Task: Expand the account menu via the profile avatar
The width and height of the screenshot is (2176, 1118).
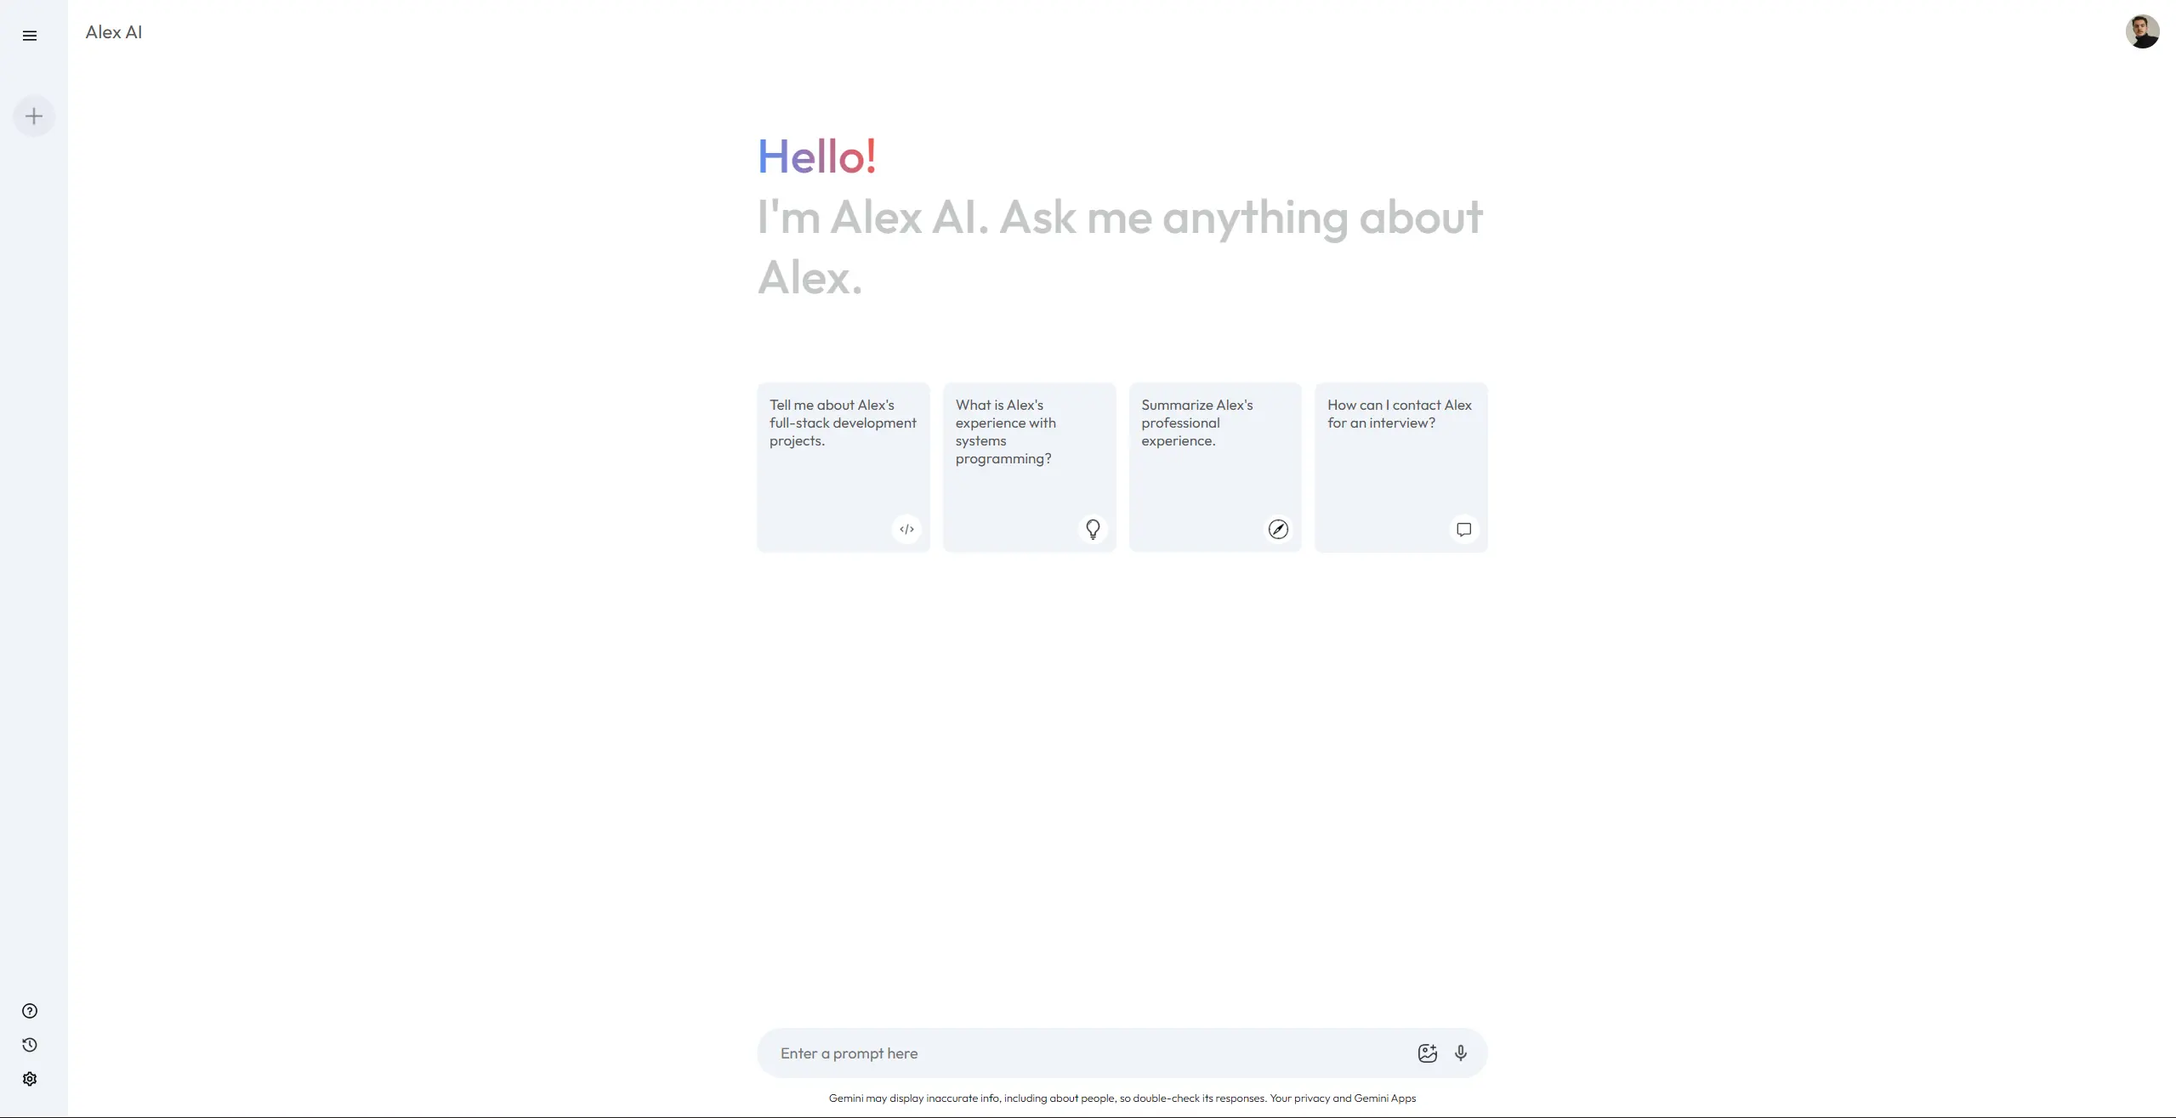Action: point(2143,31)
